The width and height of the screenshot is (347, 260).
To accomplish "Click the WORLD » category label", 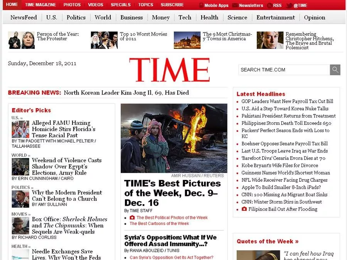I will [21, 155].
